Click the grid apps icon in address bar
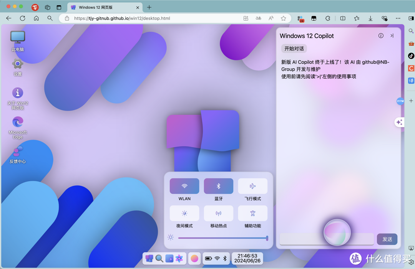This screenshot has height=269, width=415. tap(246, 18)
